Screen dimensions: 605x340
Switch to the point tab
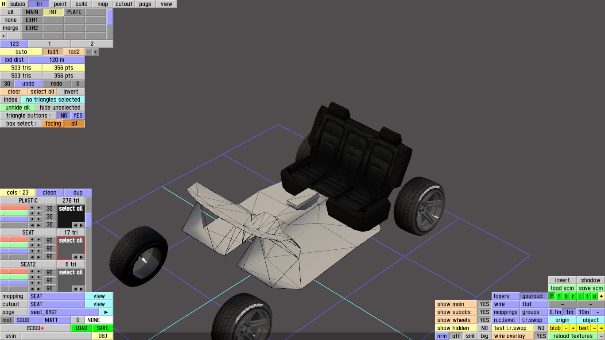pyautogui.click(x=60, y=4)
